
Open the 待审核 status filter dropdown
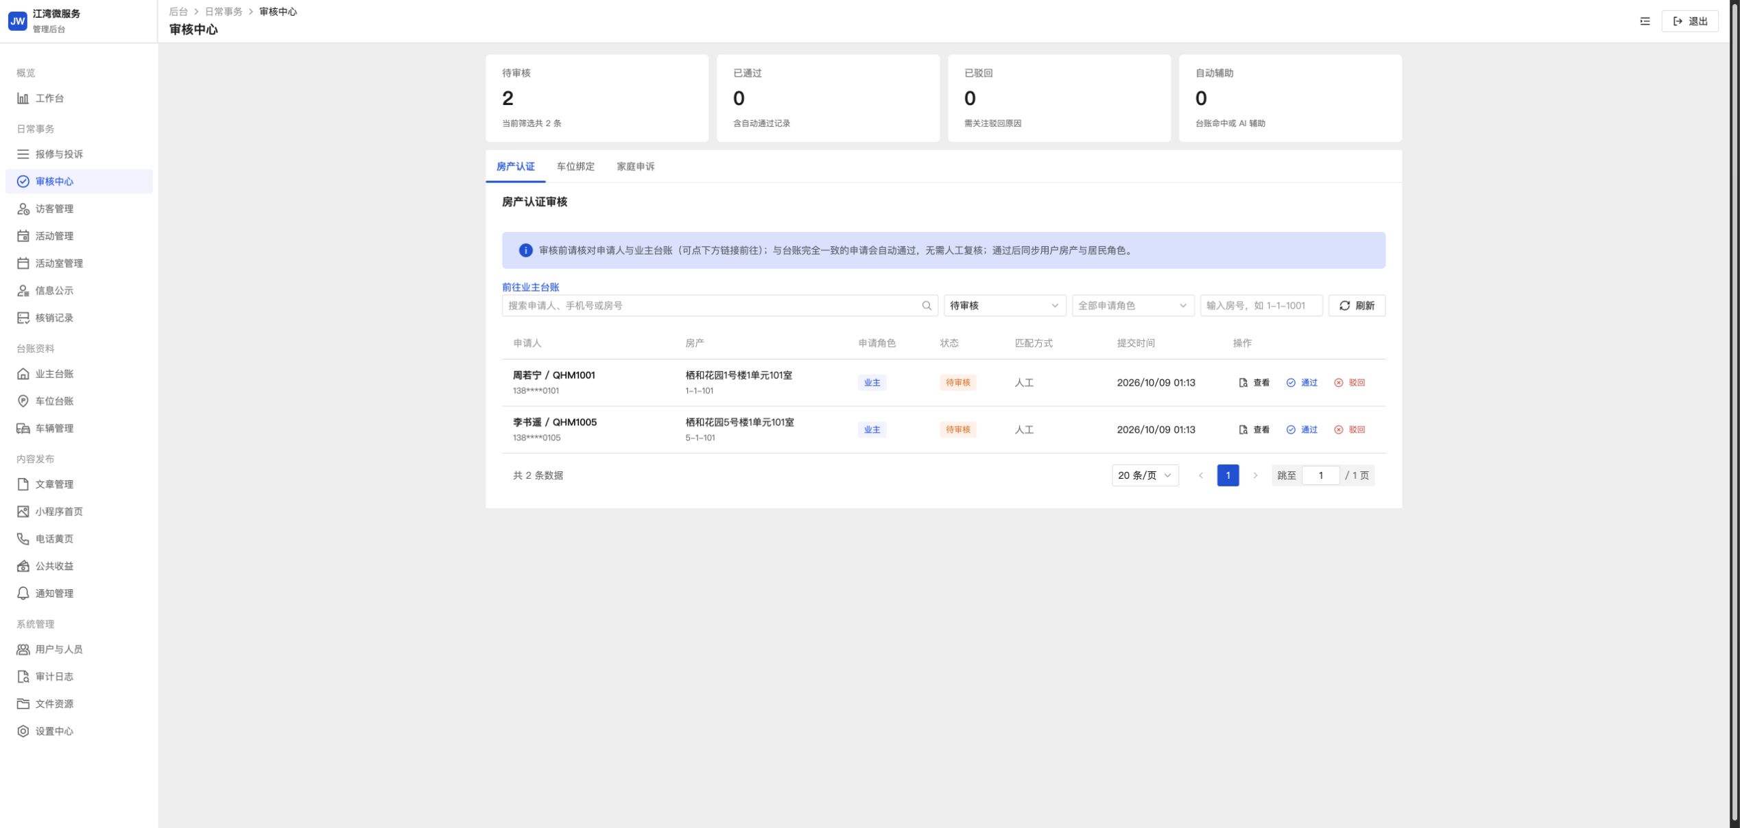[x=1005, y=306]
